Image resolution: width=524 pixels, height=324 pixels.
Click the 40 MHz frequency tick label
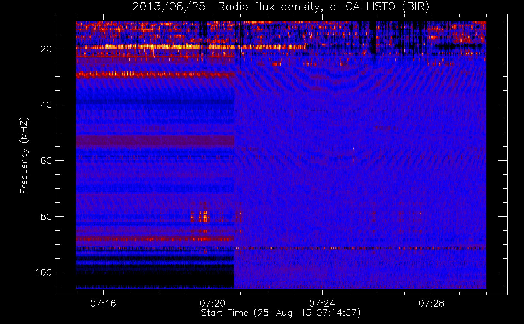(46, 105)
